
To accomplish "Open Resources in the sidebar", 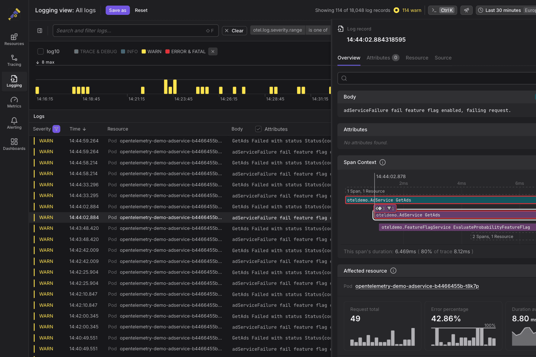I will click(x=14, y=39).
